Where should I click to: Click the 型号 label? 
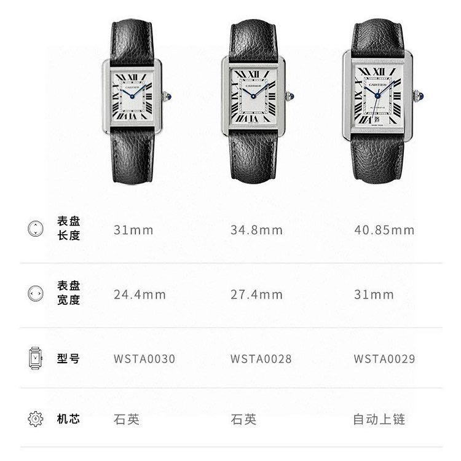point(68,359)
